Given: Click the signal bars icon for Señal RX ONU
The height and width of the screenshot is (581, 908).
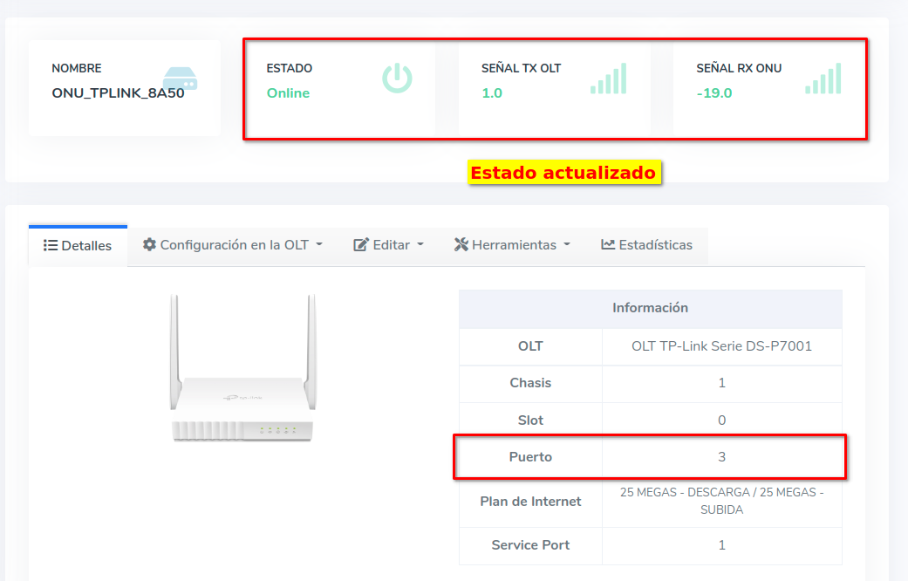Looking at the screenshot, I should 823,79.
